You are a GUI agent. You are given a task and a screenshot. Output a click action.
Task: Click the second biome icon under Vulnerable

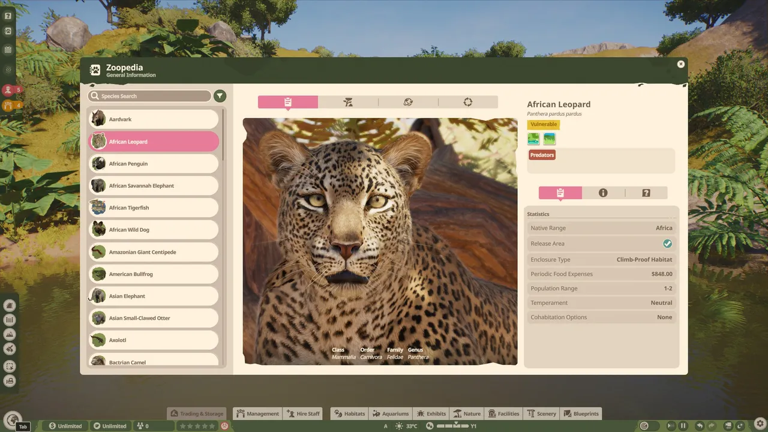click(x=549, y=139)
